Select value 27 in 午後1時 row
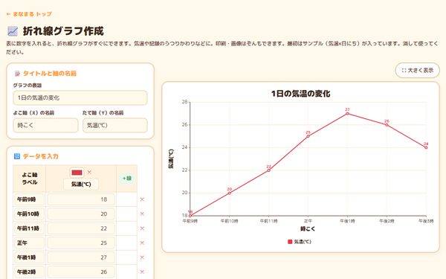The height and width of the screenshot is (279, 446). point(81,257)
